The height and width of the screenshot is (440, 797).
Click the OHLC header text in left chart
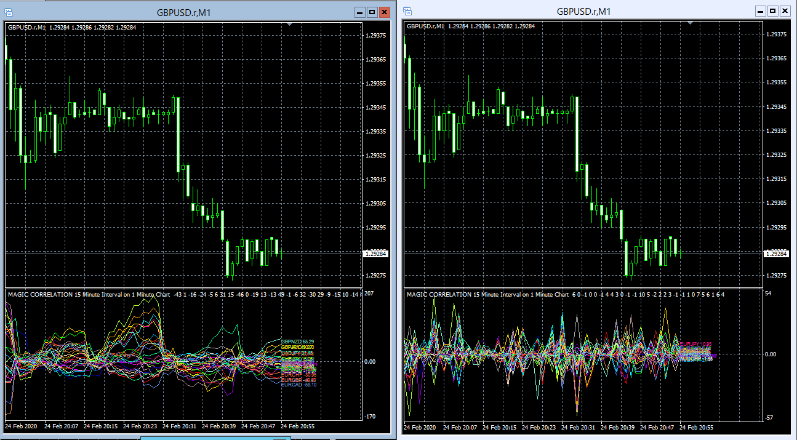click(72, 27)
